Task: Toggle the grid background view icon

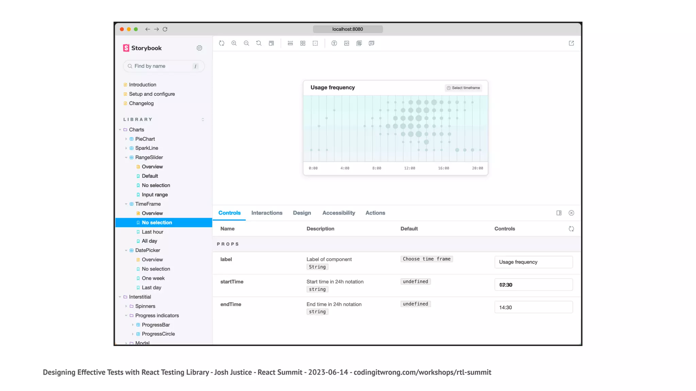Action: pos(303,43)
